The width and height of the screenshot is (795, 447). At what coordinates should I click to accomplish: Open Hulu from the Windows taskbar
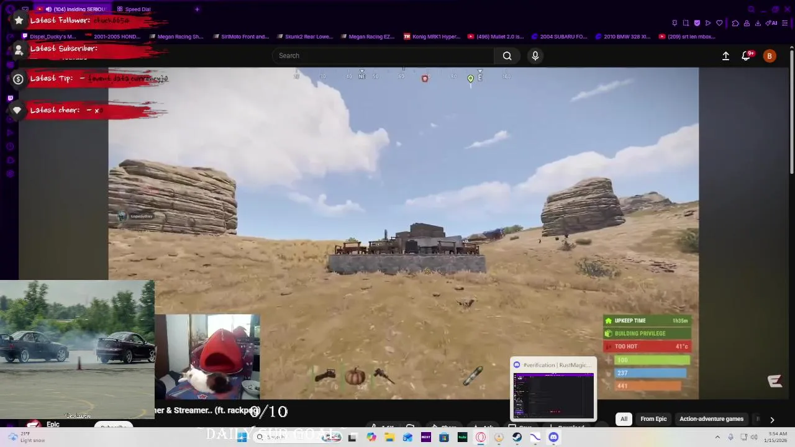tap(462, 437)
